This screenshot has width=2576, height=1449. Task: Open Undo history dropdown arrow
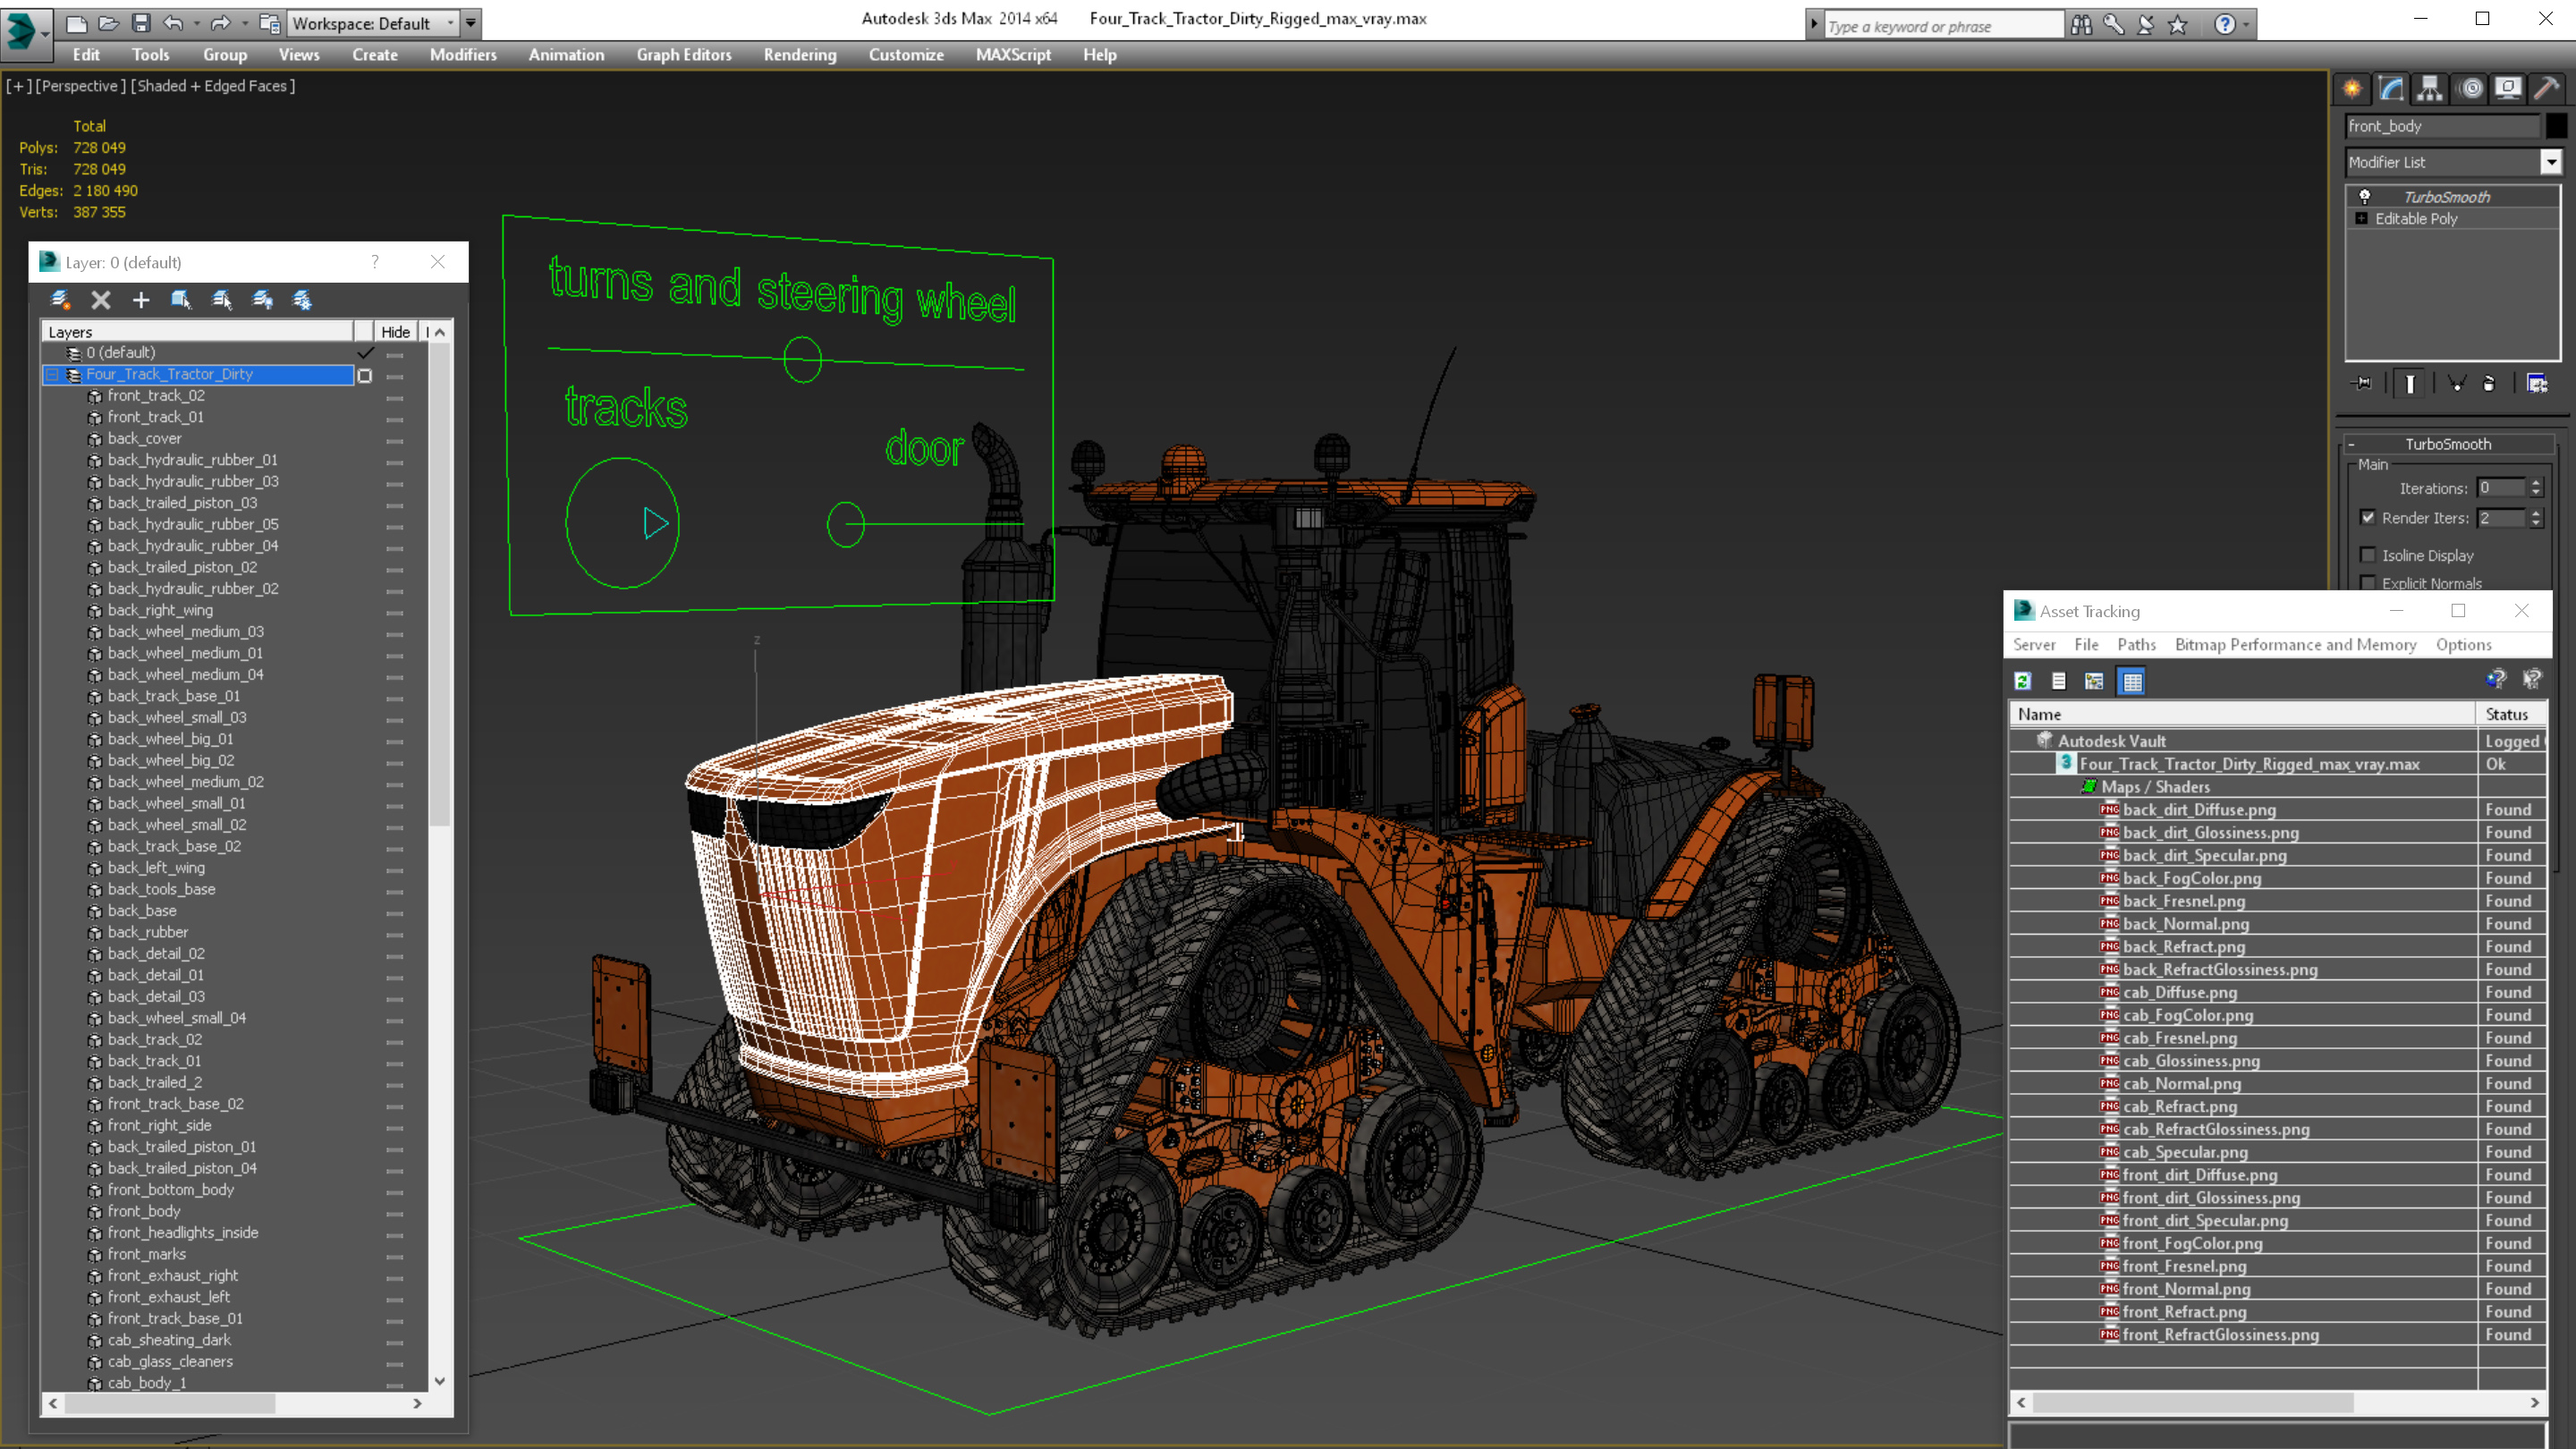[x=196, y=23]
